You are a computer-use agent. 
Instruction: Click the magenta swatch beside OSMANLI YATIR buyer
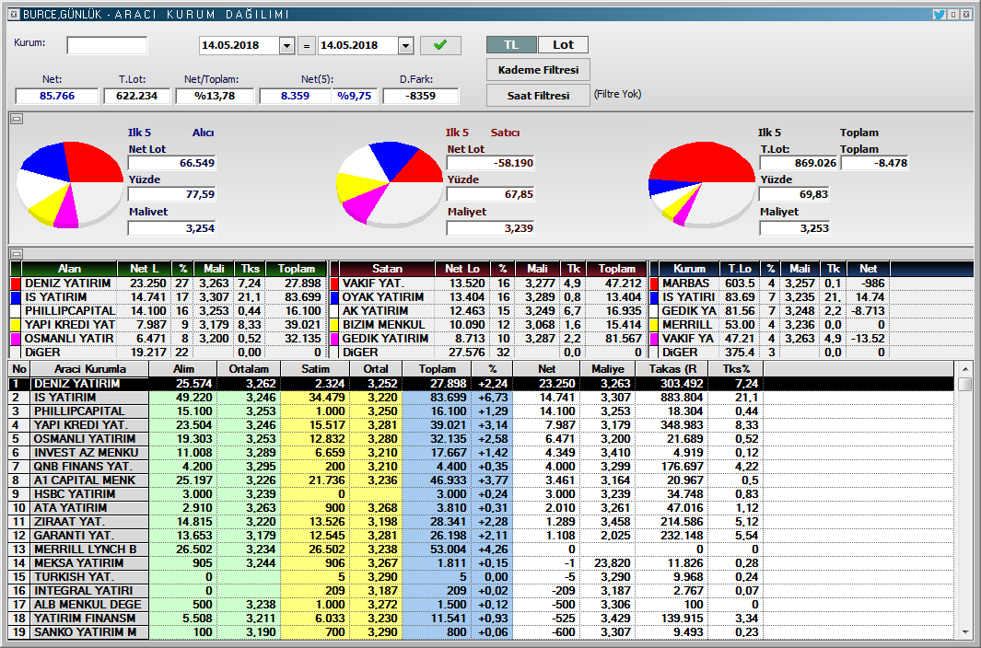pyautogui.click(x=17, y=339)
